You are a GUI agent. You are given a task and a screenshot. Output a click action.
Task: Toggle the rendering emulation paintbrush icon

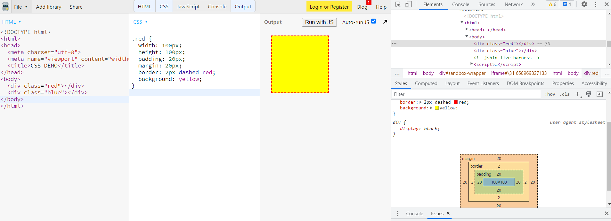pyautogui.click(x=589, y=94)
